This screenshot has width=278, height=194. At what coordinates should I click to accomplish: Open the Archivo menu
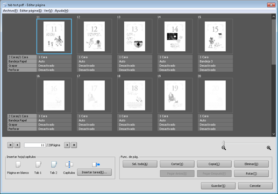pos(10,11)
